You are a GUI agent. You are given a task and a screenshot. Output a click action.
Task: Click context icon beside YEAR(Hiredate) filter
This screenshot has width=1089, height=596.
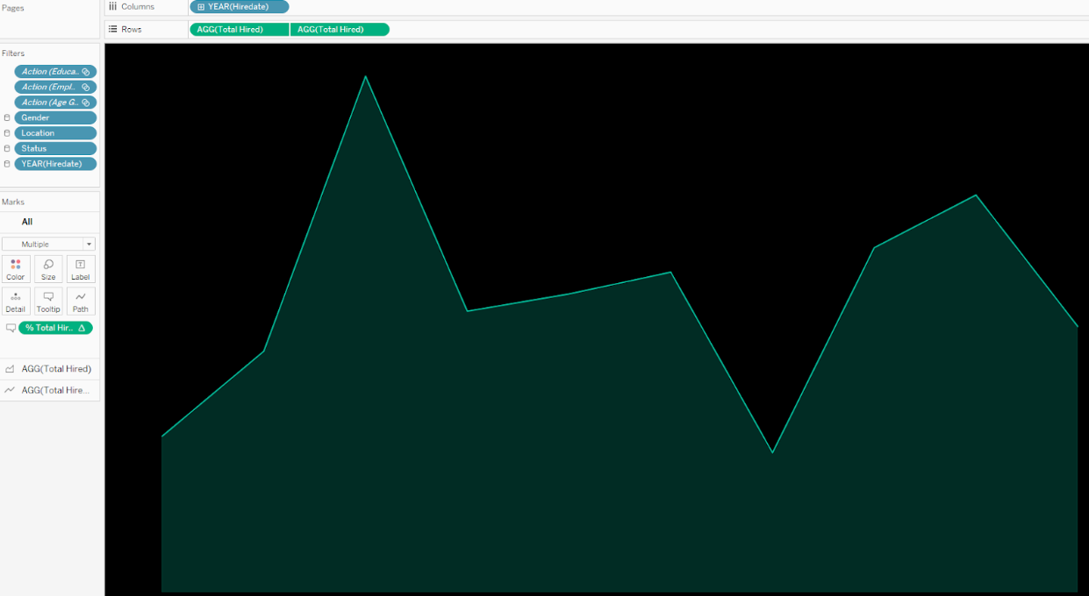(7, 164)
